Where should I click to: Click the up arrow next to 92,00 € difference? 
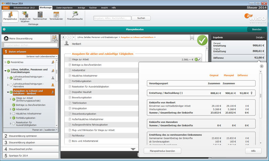pos(252,93)
